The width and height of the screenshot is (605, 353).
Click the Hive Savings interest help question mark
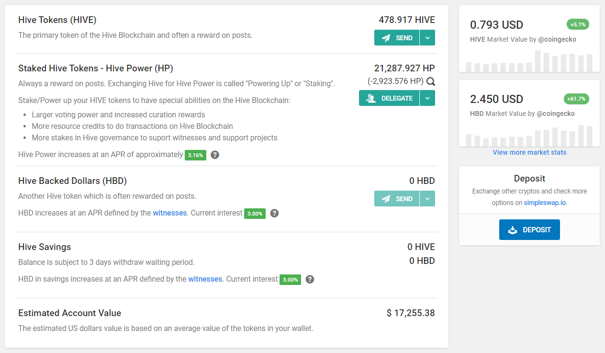(x=310, y=279)
